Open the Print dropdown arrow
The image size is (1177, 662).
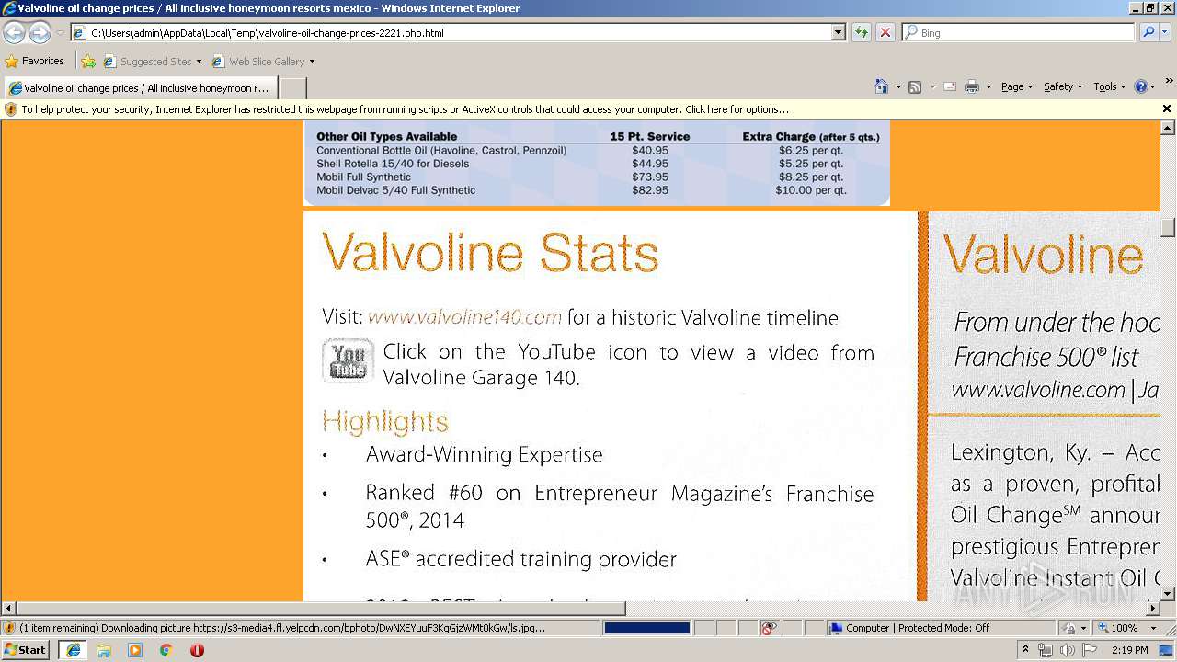(x=988, y=86)
